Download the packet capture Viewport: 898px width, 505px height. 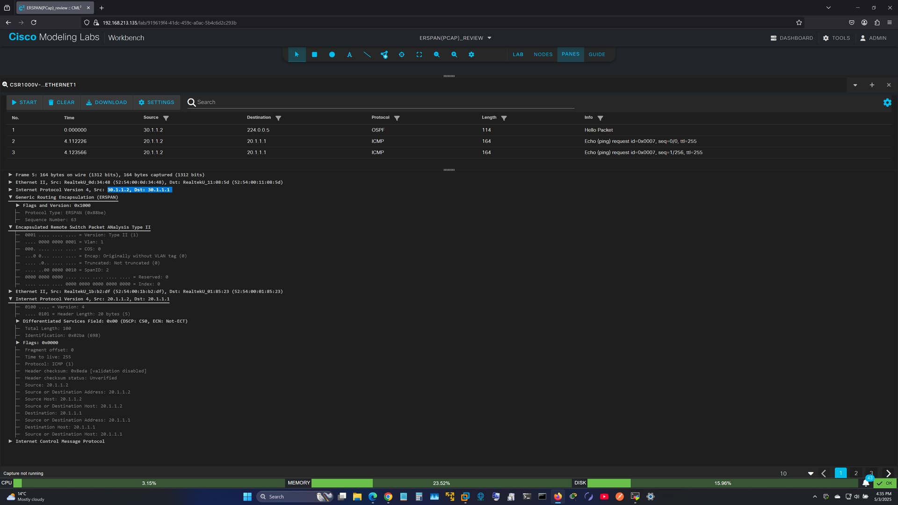(x=106, y=102)
